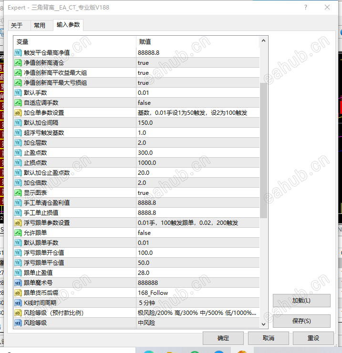
Task: Click the string icon beside 加仓单参数设置
Action: [18, 113]
